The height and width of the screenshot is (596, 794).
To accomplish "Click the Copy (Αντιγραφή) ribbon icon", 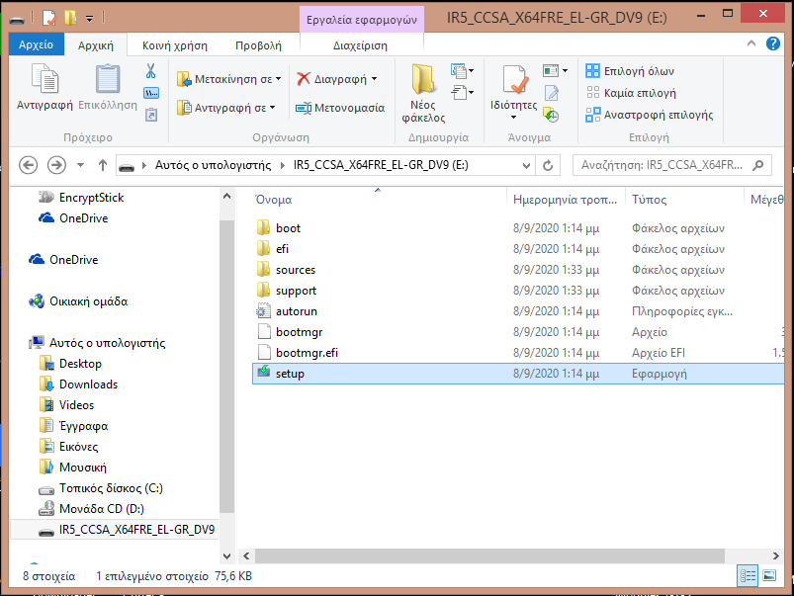I will click(x=44, y=79).
